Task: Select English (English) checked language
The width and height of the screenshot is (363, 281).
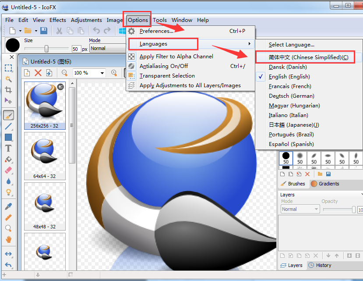Action: point(289,77)
